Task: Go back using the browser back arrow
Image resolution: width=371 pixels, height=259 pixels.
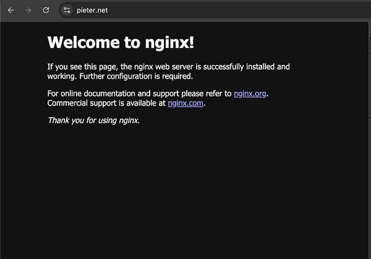Action: tap(11, 10)
